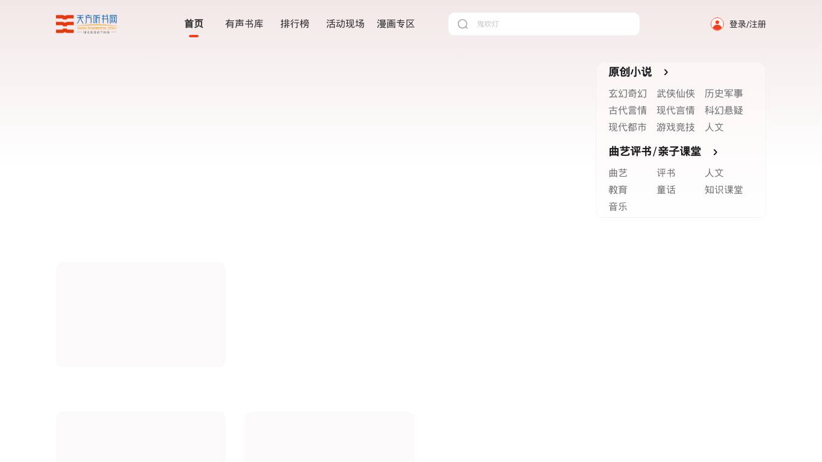This screenshot has height=462, width=822.
Task: Expand the 原创小说 category with its chevron
Action: point(666,72)
